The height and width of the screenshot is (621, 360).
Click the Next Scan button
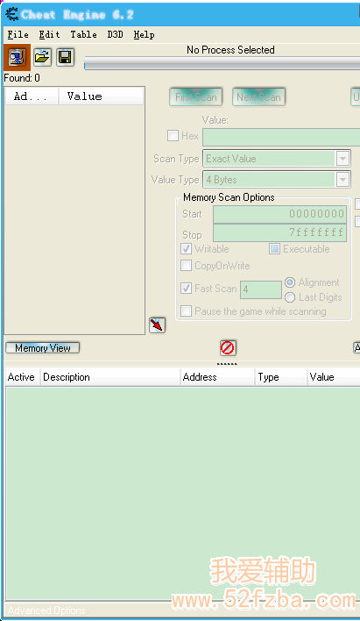pyautogui.click(x=258, y=97)
